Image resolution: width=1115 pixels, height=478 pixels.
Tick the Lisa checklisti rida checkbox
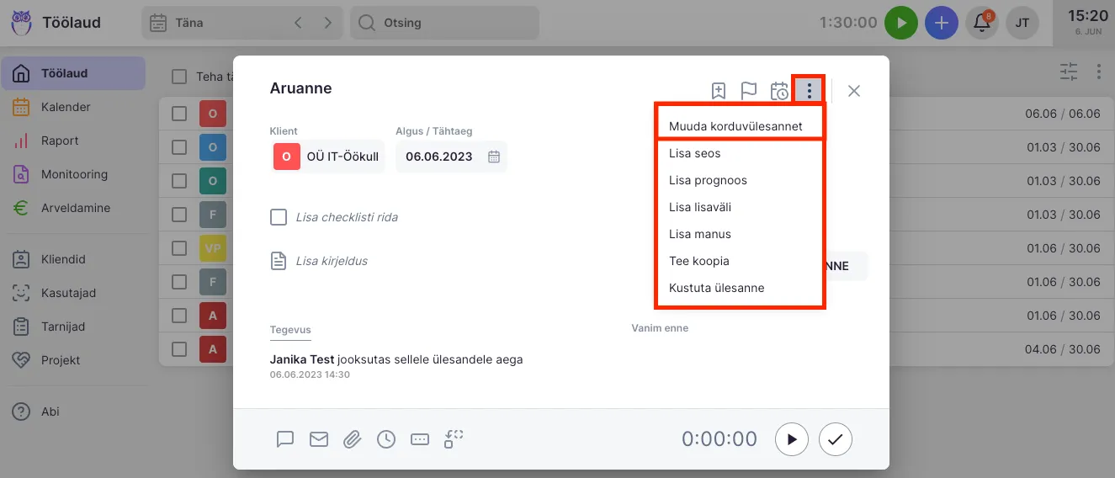(x=279, y=217)
